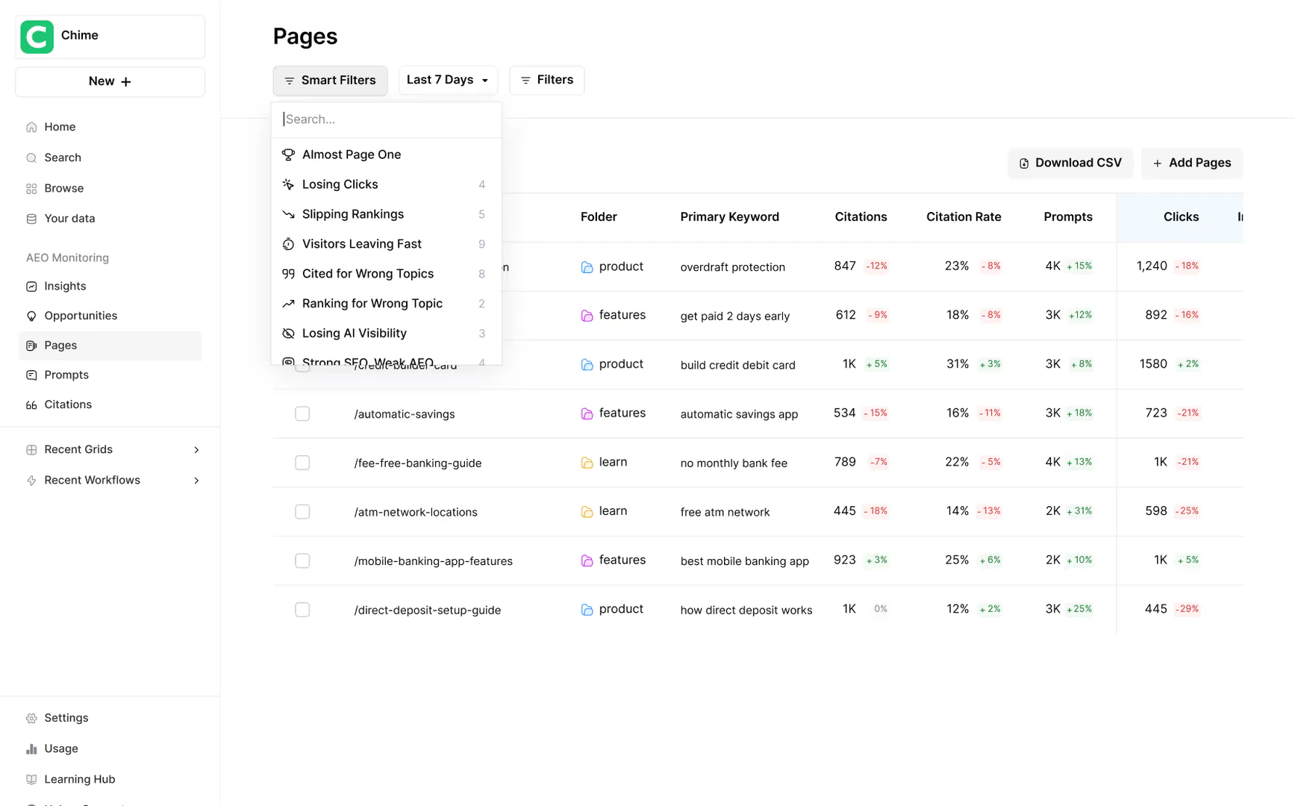
Task: Open the Usage statistics icon
Action: tap(31, 749)
